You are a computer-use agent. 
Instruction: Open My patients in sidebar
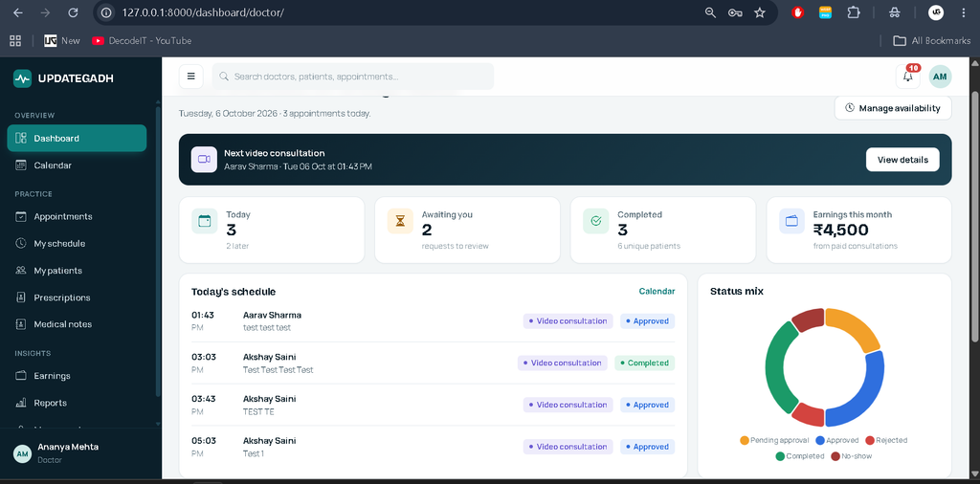(77, 271)
